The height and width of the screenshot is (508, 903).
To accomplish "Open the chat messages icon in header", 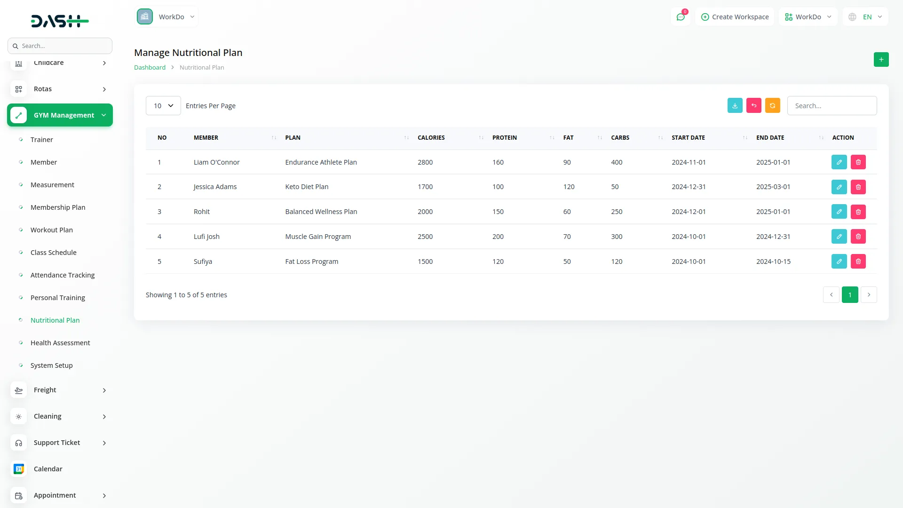I will (680, 17).
